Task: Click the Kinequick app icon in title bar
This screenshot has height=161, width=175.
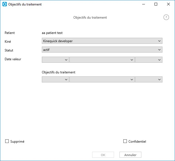Action: coord(5,4)
